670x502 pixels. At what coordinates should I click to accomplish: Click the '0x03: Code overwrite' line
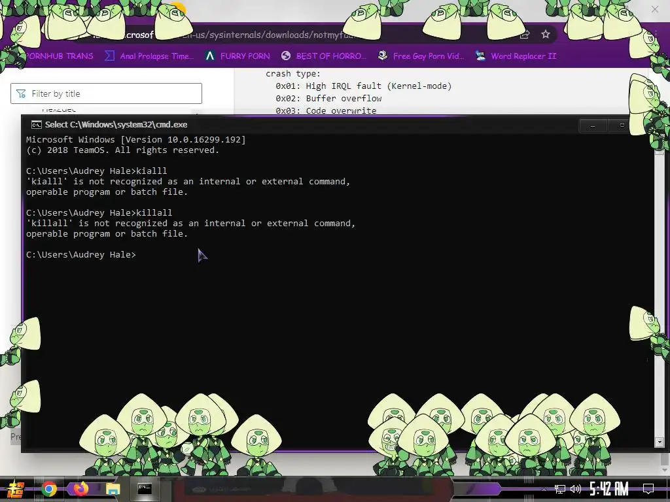pyautogui.click(x=326, y=110)
